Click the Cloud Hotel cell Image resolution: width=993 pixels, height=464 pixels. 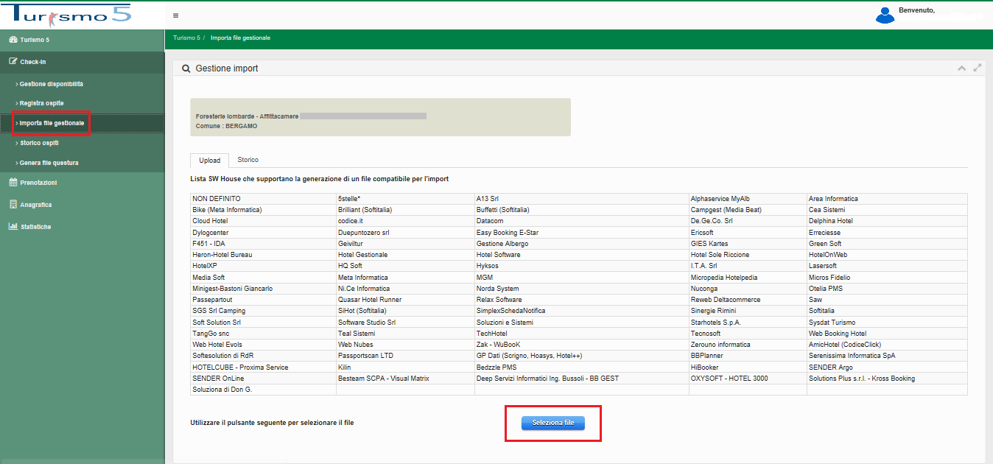point(263,221)
